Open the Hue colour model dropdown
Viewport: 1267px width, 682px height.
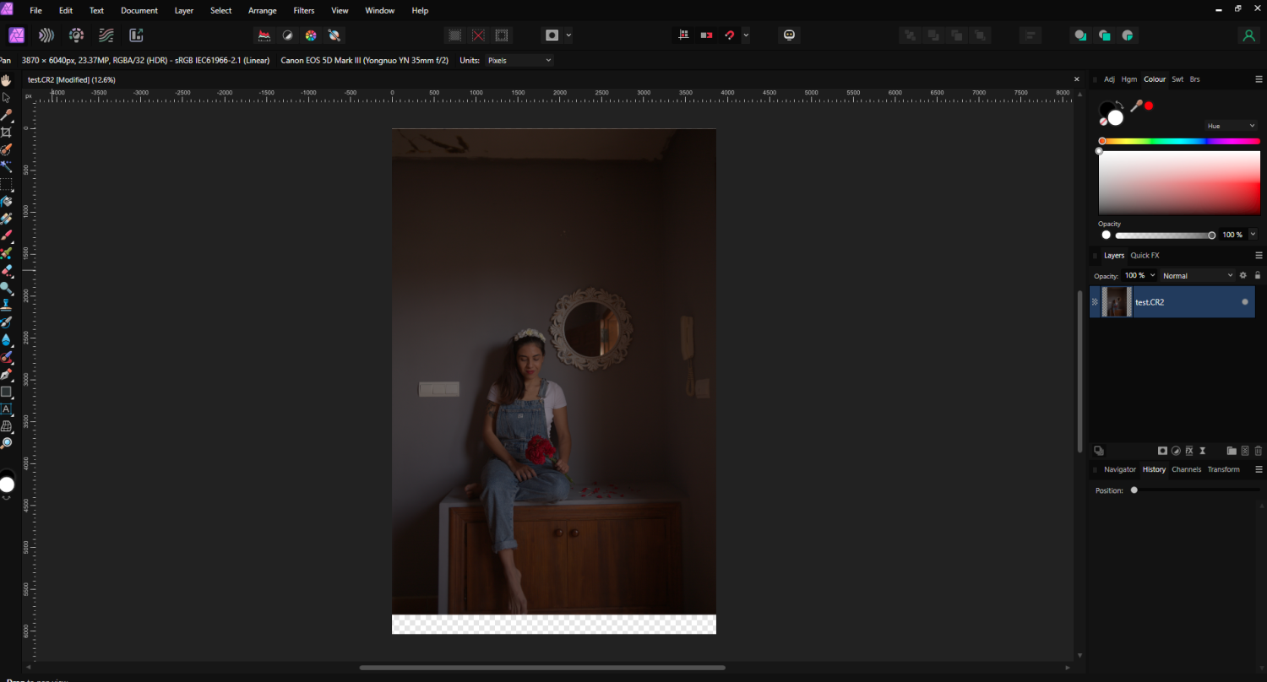[x=1230, y=125]
